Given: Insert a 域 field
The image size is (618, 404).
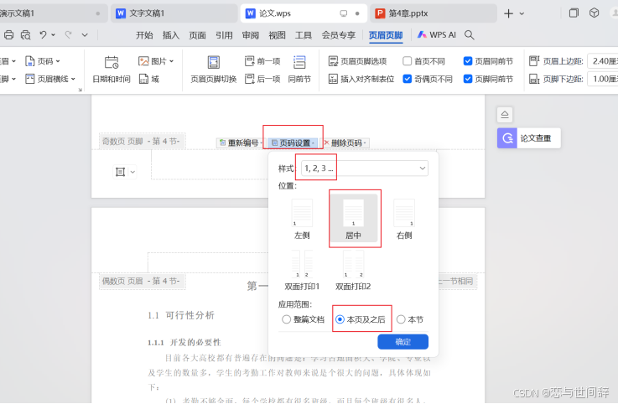Looking at the screenshot, I should click(x=149, y=79).
